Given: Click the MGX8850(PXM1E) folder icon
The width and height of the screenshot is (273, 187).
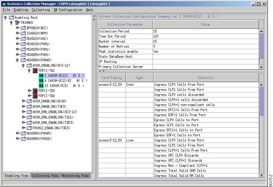Looking at the screenshot, I should tap(23, 138).
